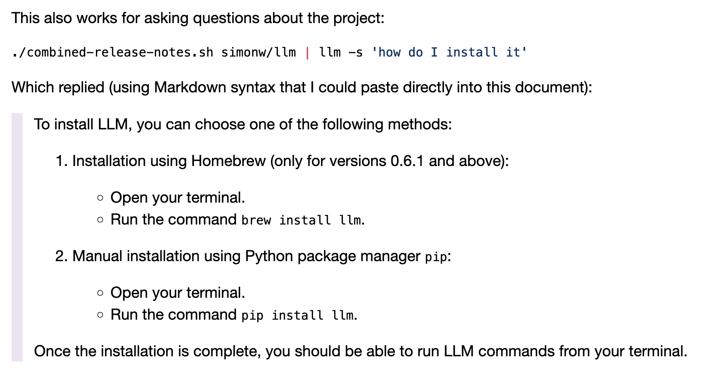Click 'Open your terminal.' under the Homebrew item

(178, 197)
